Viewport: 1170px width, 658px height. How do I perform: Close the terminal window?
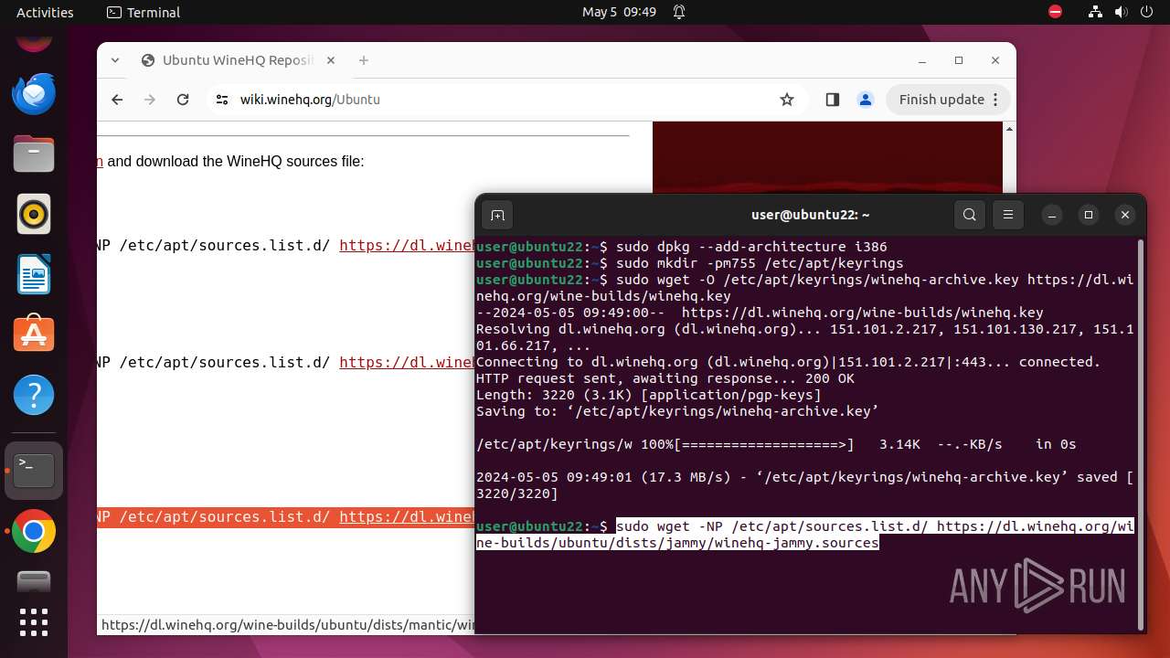1125,215
